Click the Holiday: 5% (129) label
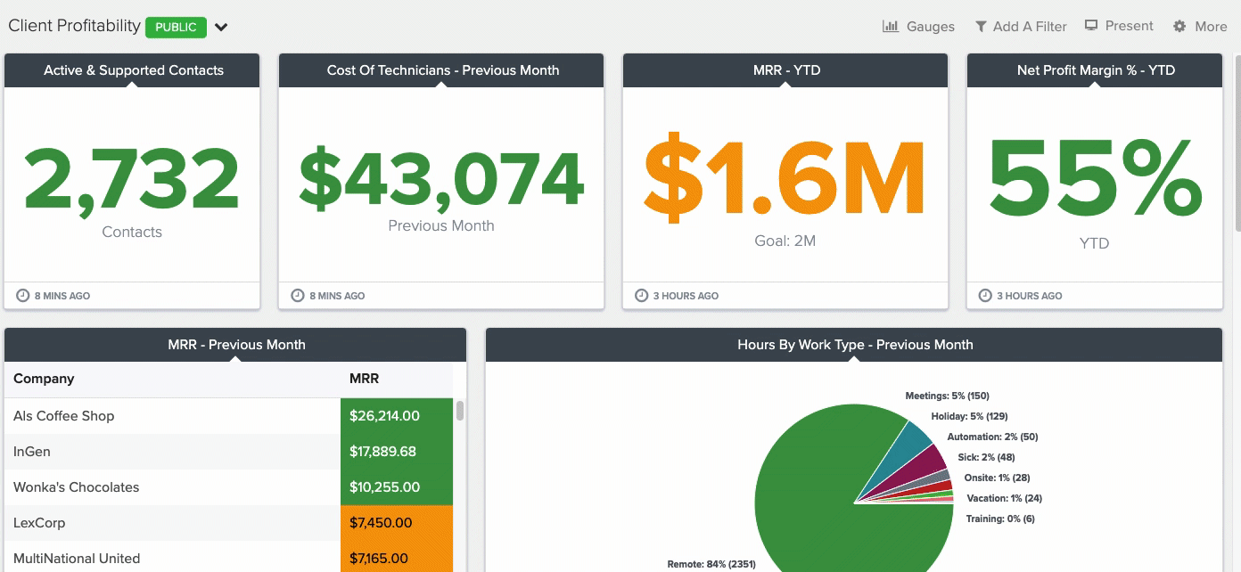The image size is (1241, 572). coord(969,416)
